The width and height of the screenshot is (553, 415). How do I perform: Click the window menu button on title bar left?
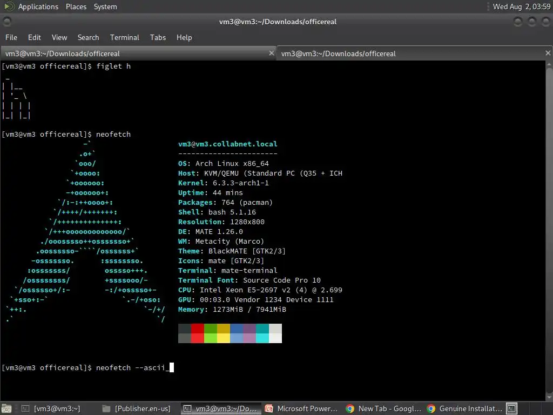pos(6,22)
